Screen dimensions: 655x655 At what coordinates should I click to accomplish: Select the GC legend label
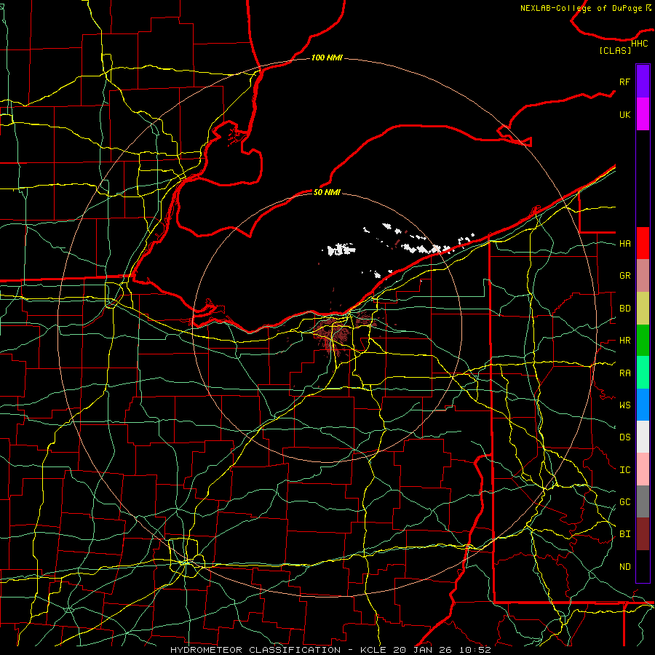point(624,502)
